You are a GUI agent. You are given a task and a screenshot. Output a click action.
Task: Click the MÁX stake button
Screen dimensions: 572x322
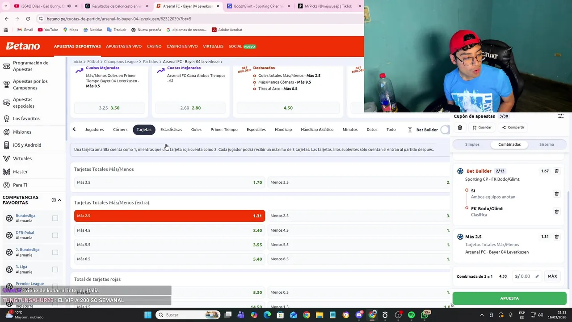pos(552,276)
